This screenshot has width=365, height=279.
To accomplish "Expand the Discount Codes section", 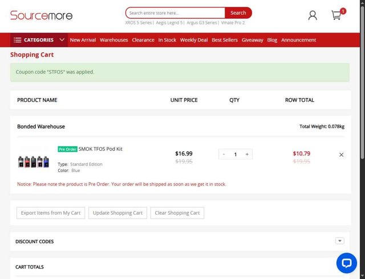I will pos(340,241).
